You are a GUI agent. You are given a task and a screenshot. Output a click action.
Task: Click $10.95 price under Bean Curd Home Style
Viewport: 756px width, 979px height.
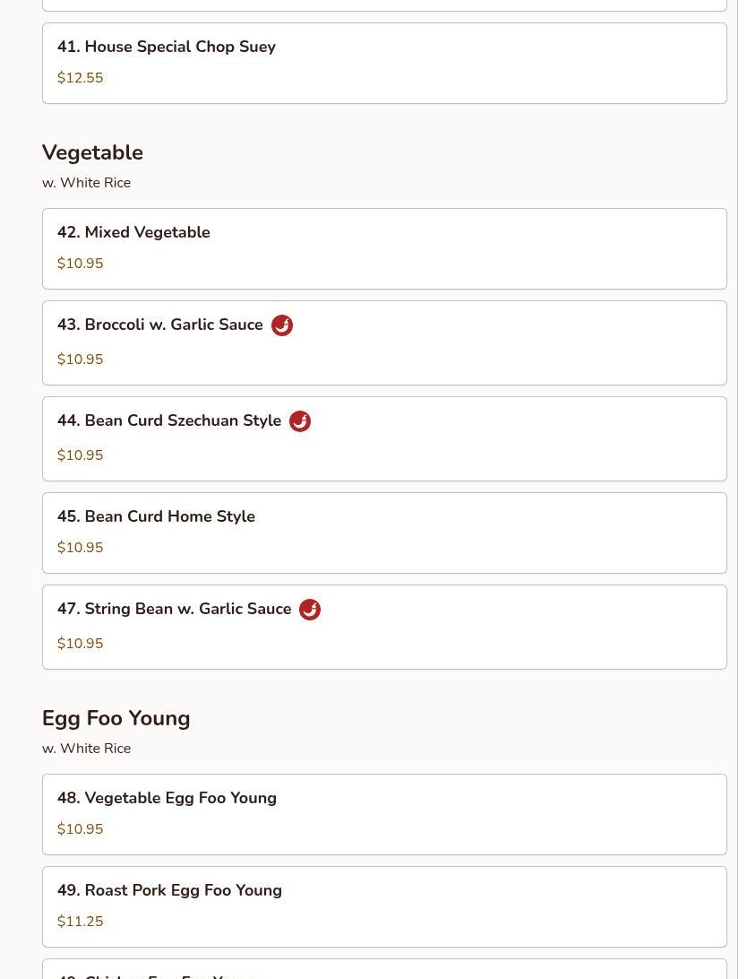pos(80,548)
